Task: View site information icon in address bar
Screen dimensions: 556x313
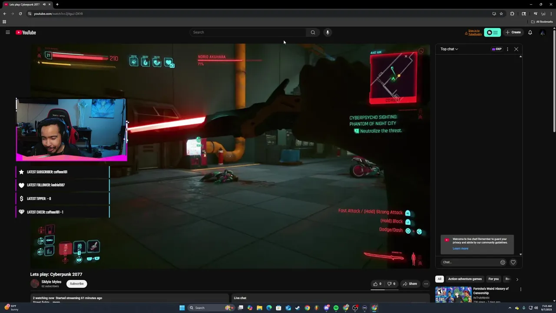Action: 30,13
